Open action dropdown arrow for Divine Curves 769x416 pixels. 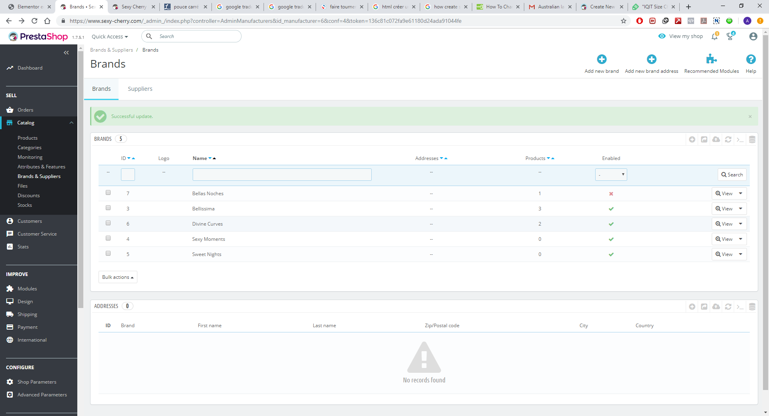click(x=741, y=224)
